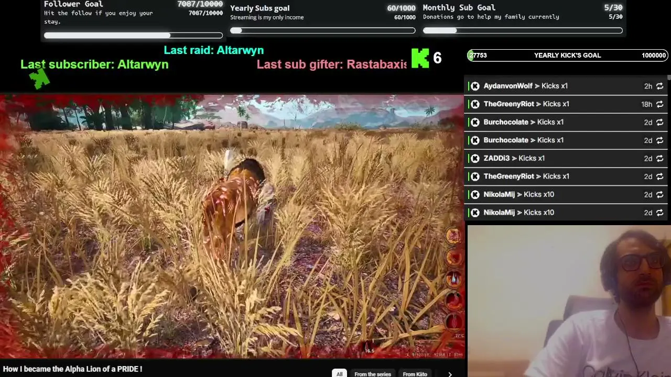Click the '27753' kicks count
This screenshot has height=377, width=671.
coord(478,56)
